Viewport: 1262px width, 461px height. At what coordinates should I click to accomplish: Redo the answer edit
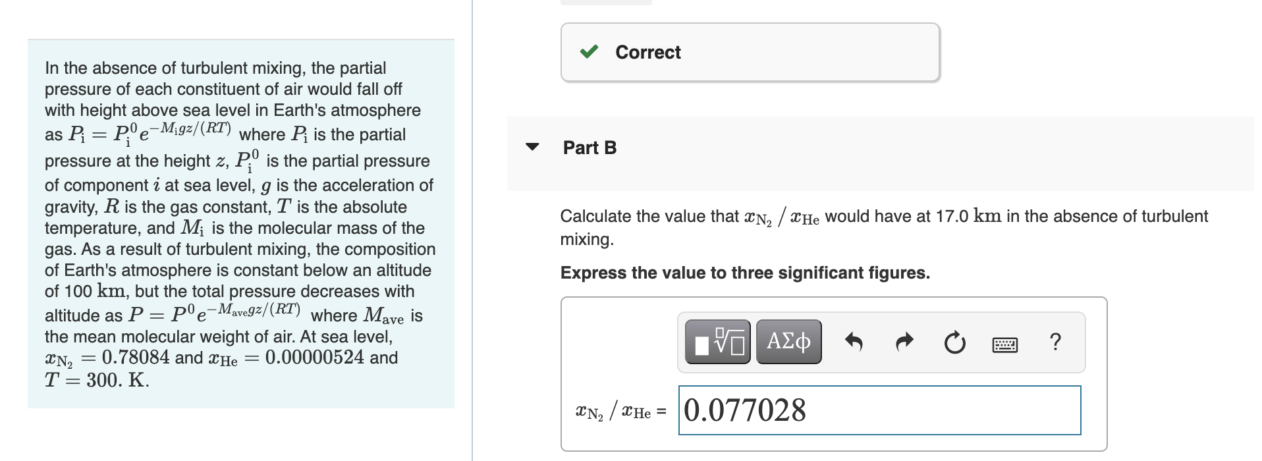tap(904, 342)
